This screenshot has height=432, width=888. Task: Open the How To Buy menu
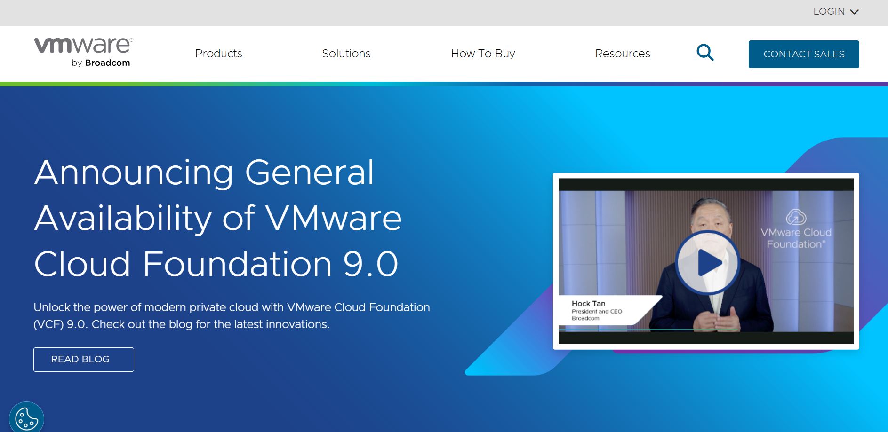(483, 54)
